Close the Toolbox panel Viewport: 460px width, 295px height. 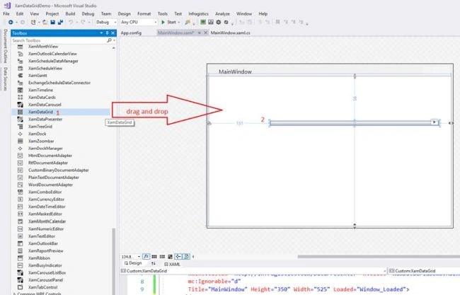click(x=113, y=33)
